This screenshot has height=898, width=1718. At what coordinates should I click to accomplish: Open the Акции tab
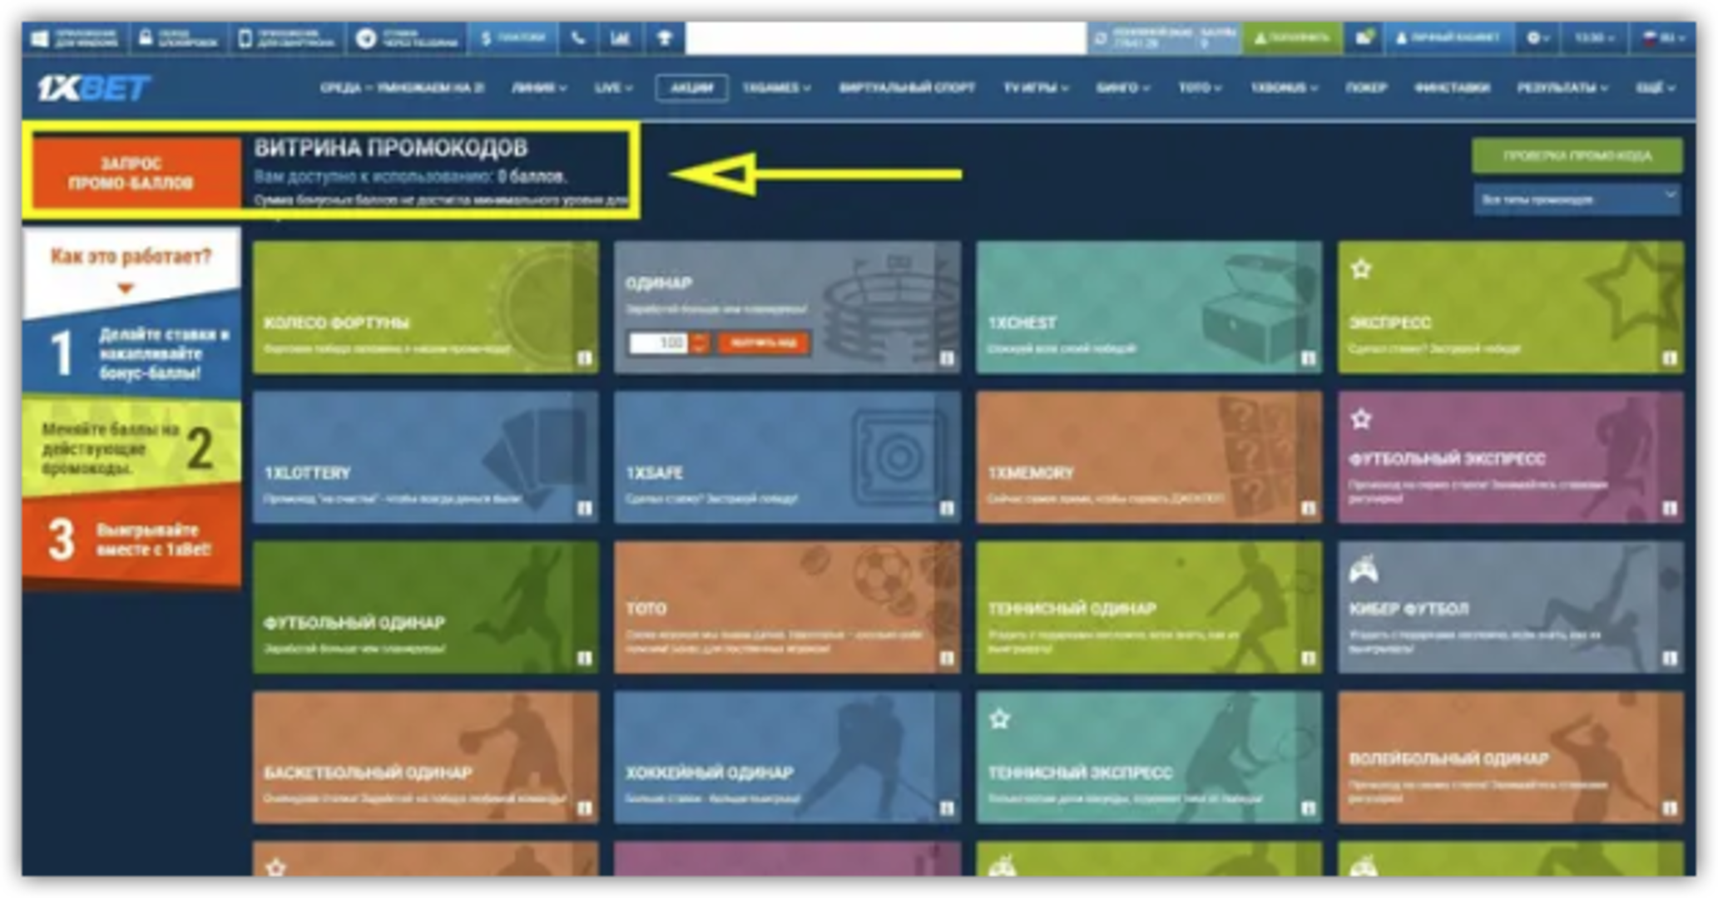[x=691, y=87]
